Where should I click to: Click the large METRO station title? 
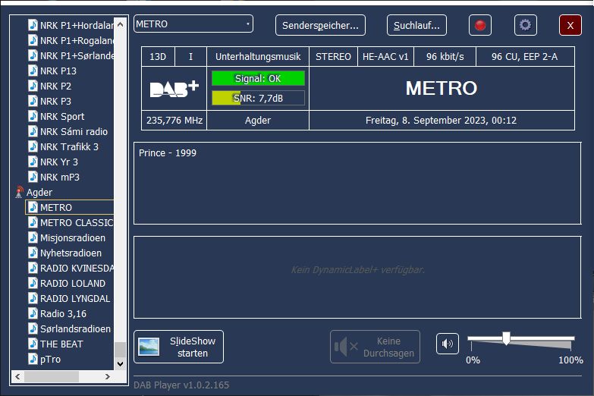pyautogui.click(x=442, y=88)
